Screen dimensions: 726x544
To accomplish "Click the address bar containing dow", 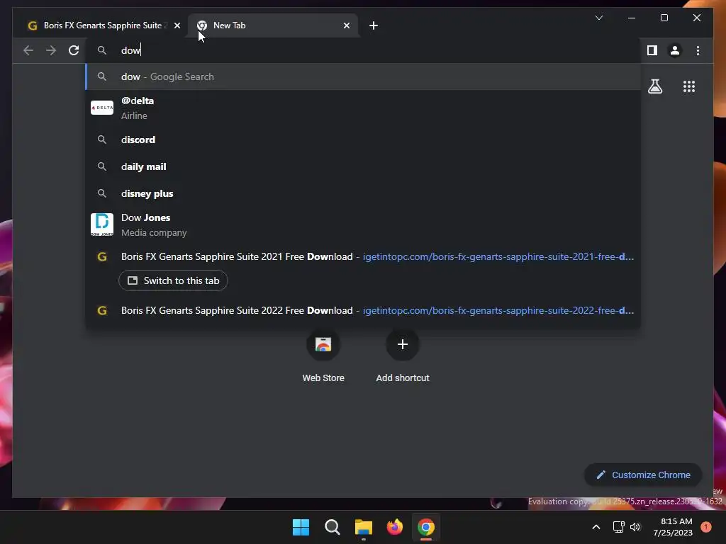I will tap(363, 50).
